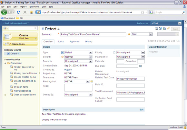The image size is (187, 130).
Task: Click the Already approved for me query icon
Action: click(x=12, y=67)
